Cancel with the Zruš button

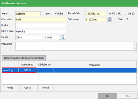[x=128, y=96]
